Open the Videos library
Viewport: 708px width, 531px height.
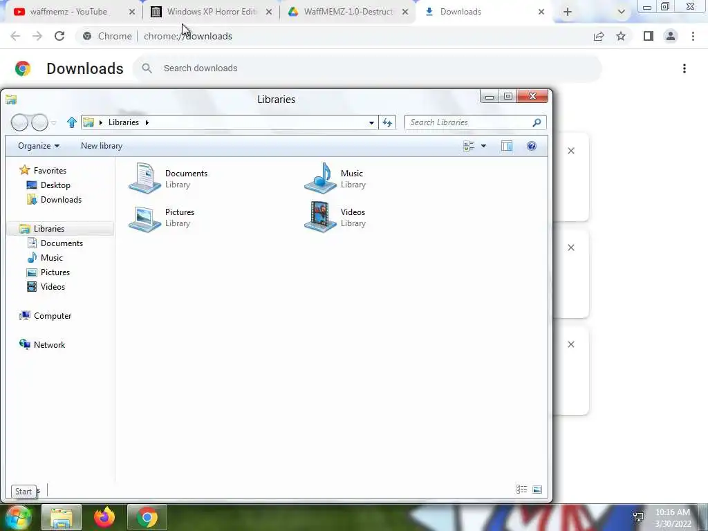pos(335,218)
